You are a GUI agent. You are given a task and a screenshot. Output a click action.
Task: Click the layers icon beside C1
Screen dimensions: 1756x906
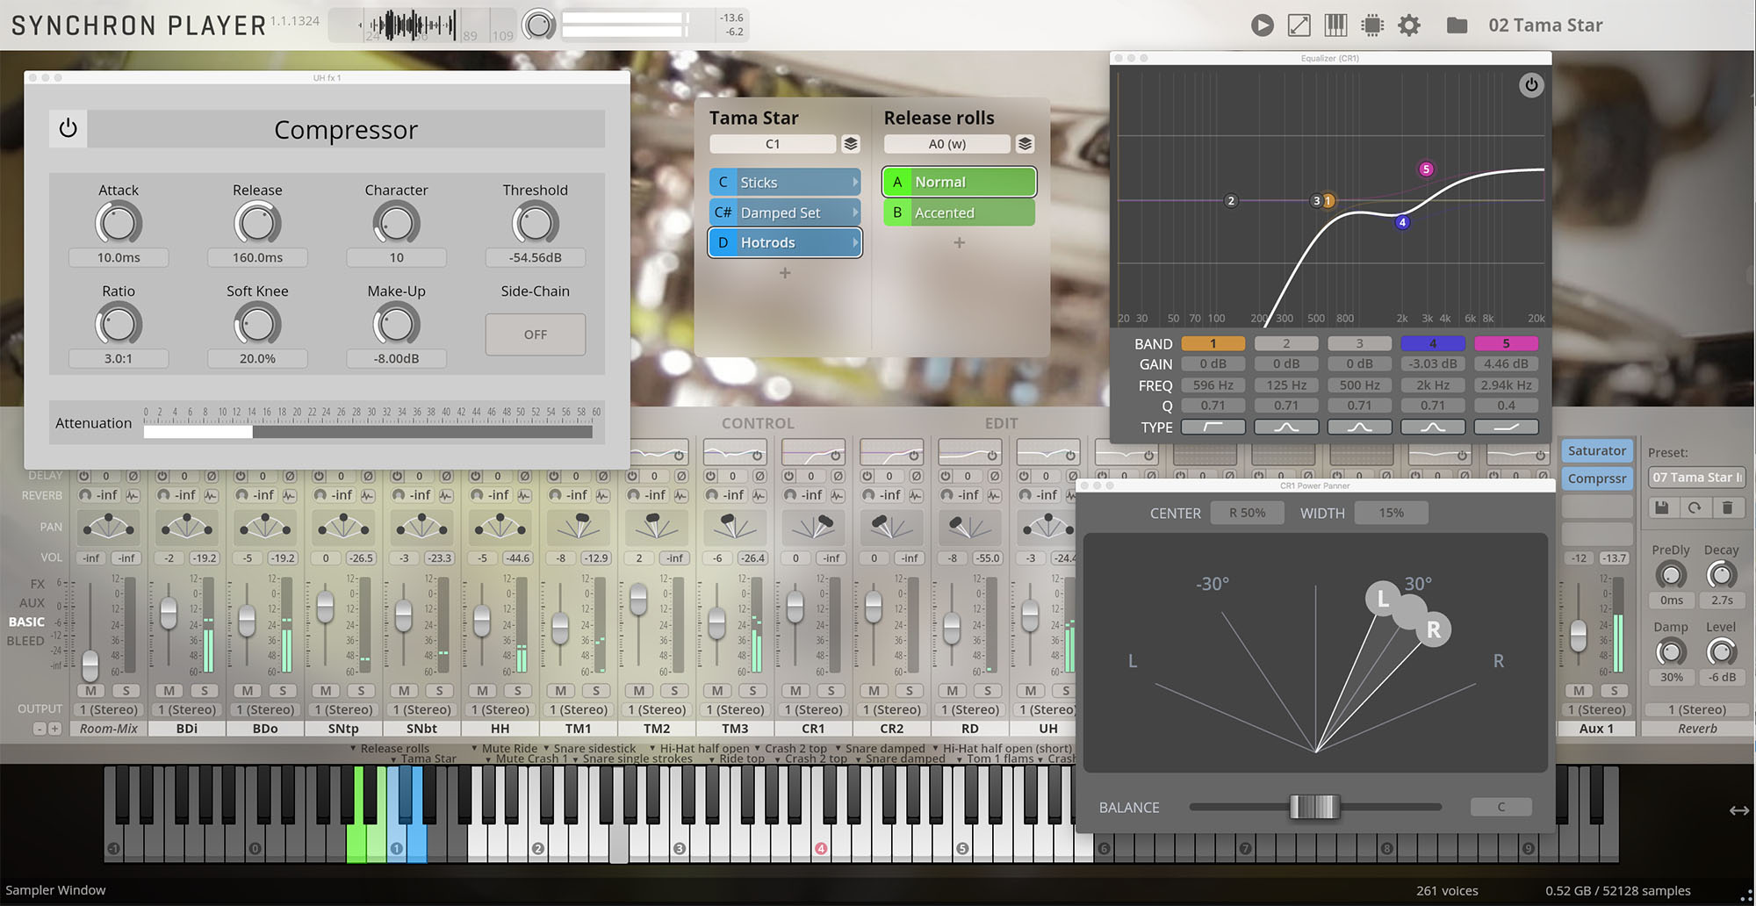pyautogui.click(x=850, y=144)
